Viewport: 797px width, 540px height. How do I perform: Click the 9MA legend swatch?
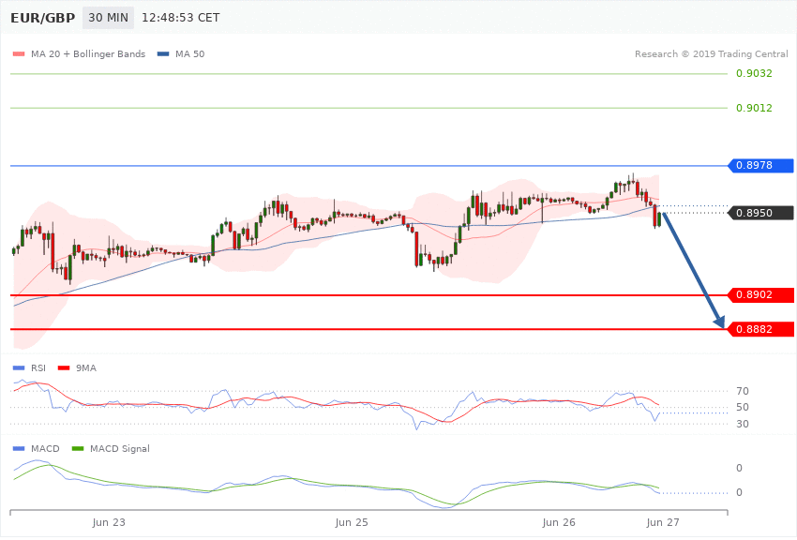pyautogui.click(x=64, y=367)
